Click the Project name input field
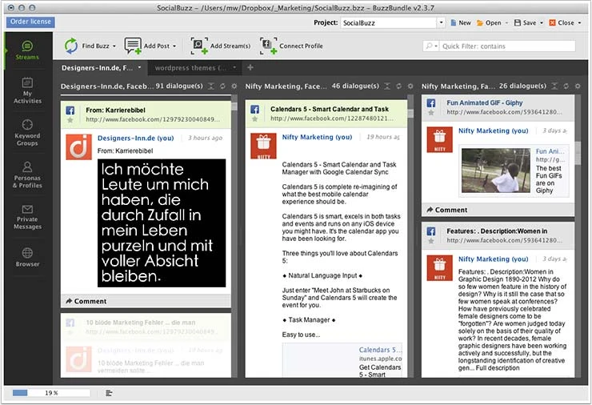This screenshot has height=405, width=592. [389, 22]
